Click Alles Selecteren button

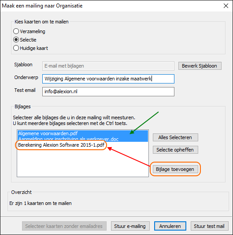[175, 137]
